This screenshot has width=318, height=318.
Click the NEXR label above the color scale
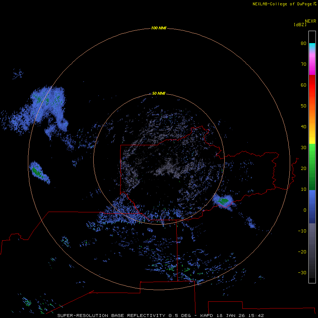pyautogui.click(x=311, y=21)
